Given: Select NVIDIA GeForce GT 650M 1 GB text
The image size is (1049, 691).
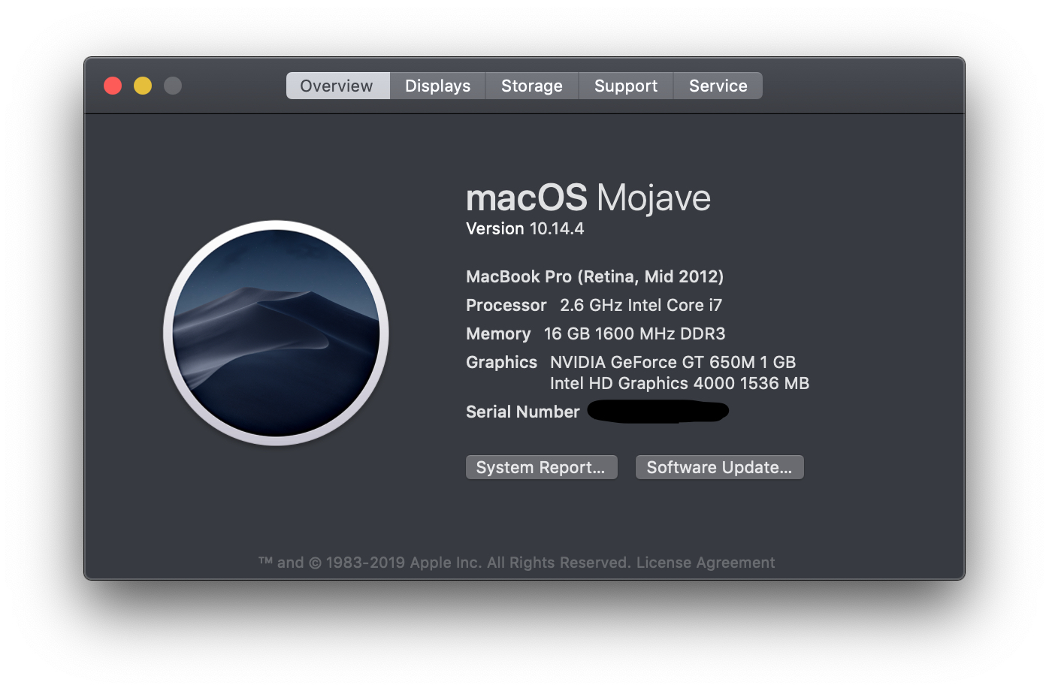Looking at the screenshot, I should pos(673,362).
